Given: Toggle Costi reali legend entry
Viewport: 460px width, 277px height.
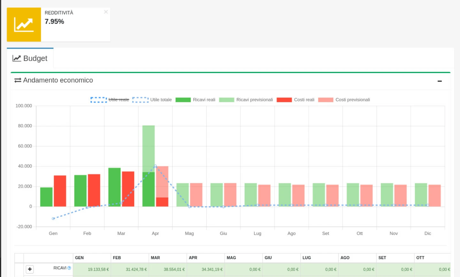Looking at the screenshot, I should click(295, 100).
